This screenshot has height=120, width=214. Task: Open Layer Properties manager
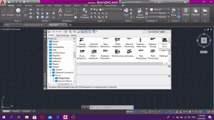tap(85, 13)
